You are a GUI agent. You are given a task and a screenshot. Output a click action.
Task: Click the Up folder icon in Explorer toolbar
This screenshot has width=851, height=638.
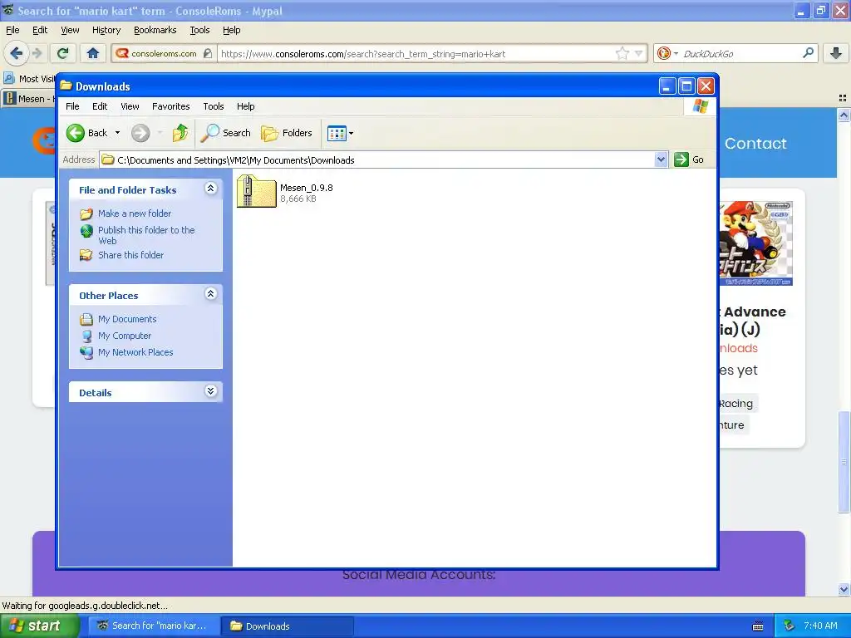click(x=180, y=133)
